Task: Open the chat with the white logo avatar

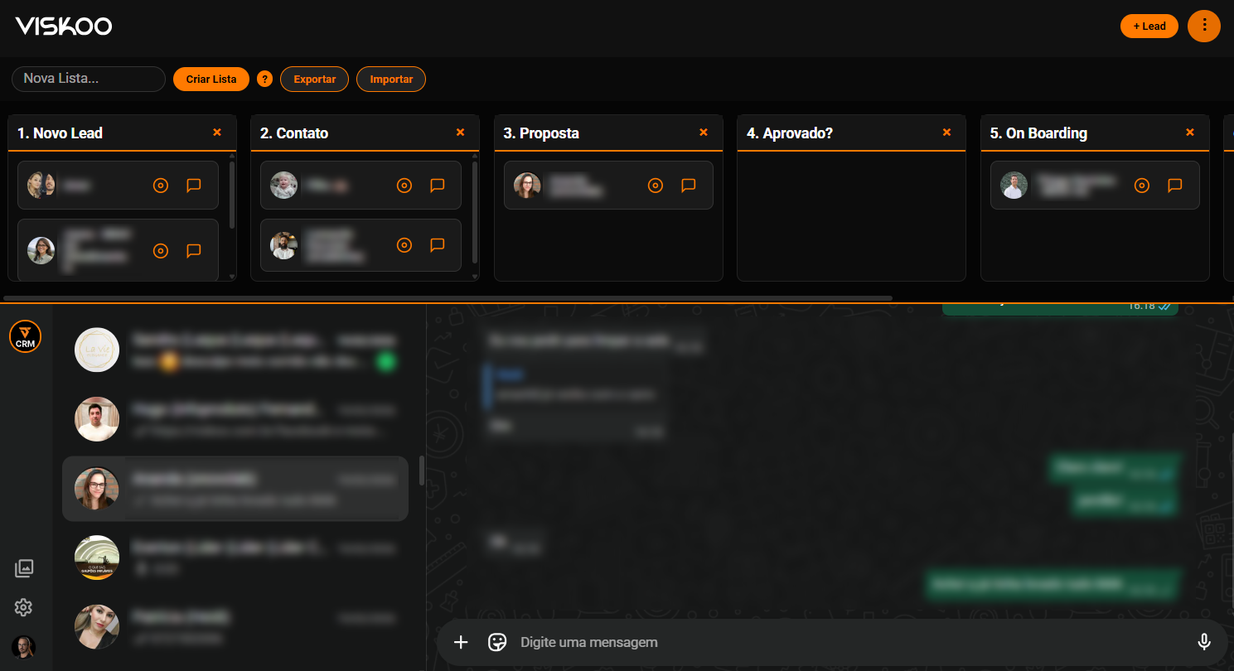Action: coord(235,350)
